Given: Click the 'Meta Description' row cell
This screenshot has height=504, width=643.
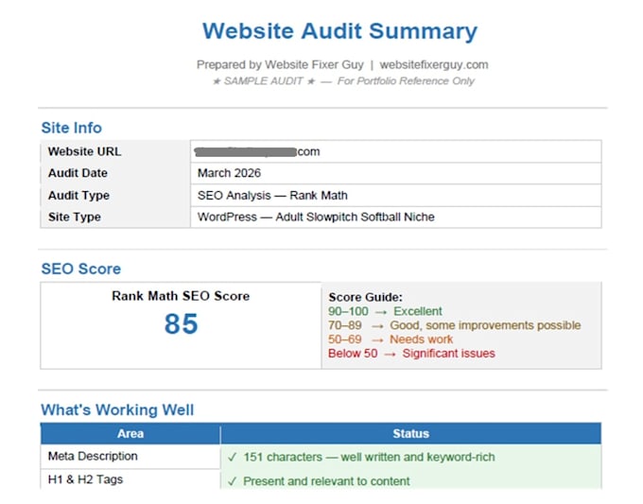Looking at the screenshot, I should 130,457.
